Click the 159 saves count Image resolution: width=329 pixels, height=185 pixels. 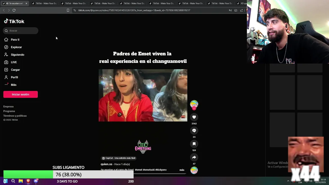coord(194,150)
